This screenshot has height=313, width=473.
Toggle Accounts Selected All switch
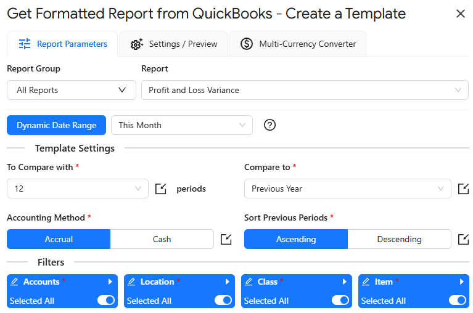coord(106,300)
